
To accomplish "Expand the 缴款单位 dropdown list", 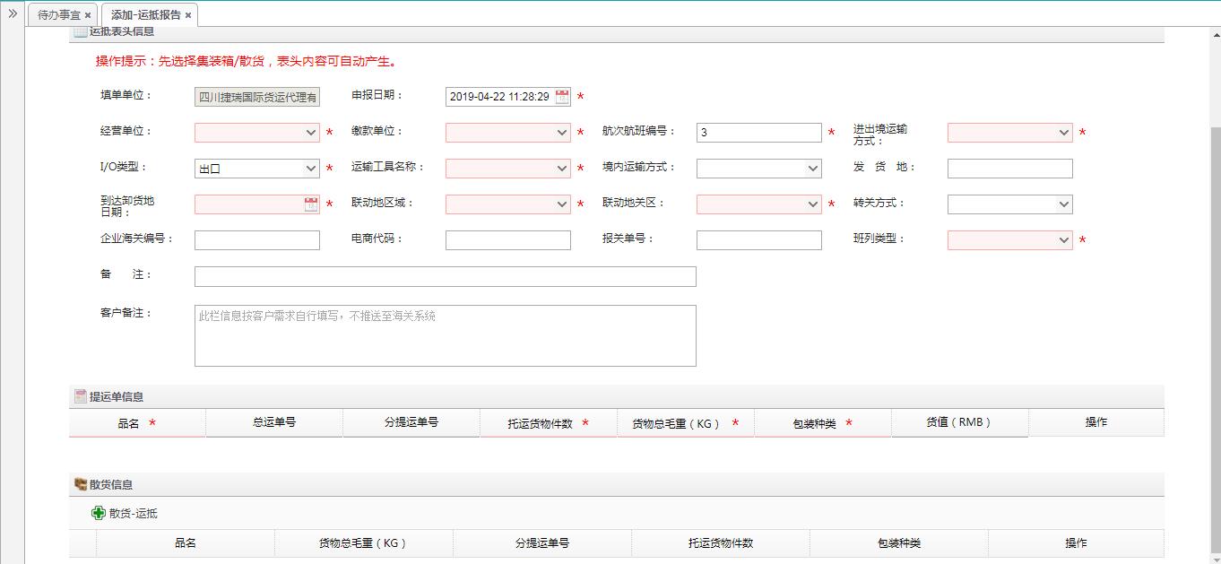I will click(x=562, y=133).
